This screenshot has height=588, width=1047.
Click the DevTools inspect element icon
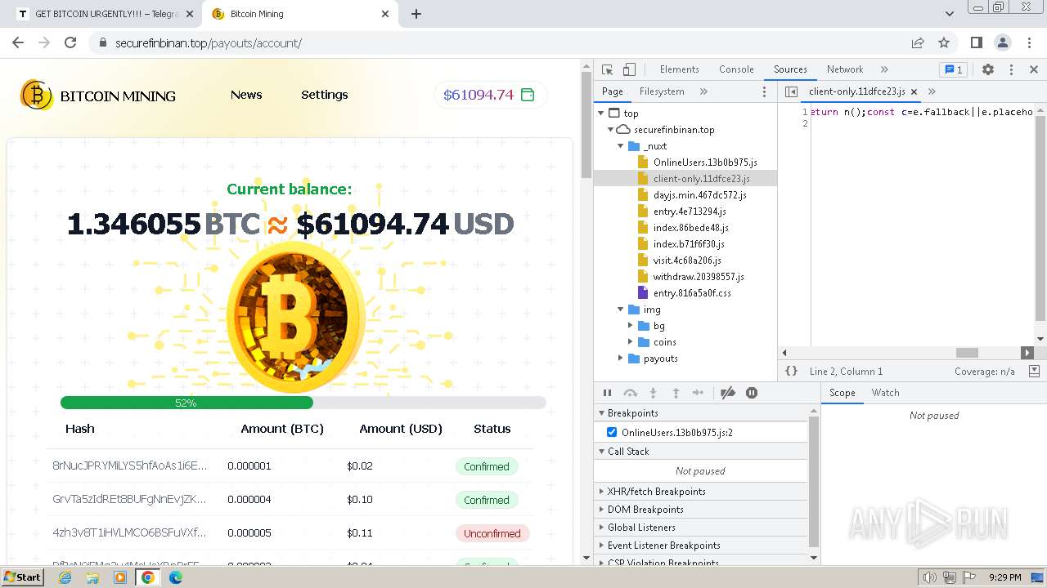607,69
